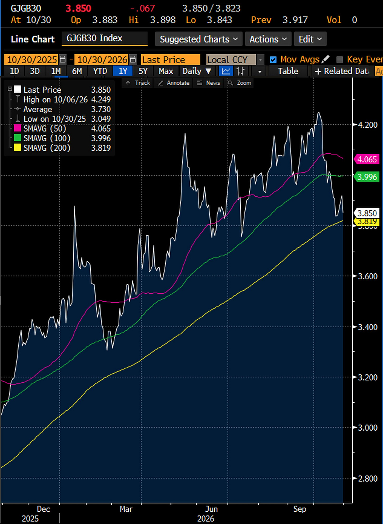
Task: Select the Max range tab
Action: point(166,71)
